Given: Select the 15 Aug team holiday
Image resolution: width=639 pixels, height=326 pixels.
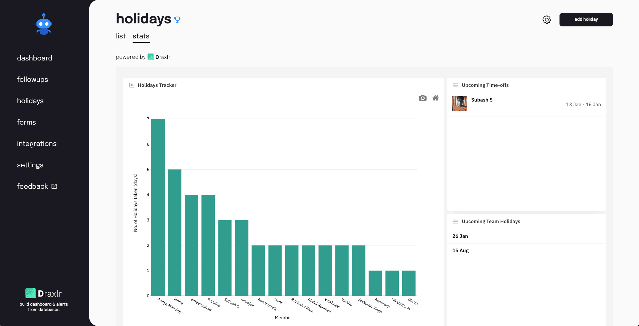Looking at the screenshot, I should tap(460, 251).
